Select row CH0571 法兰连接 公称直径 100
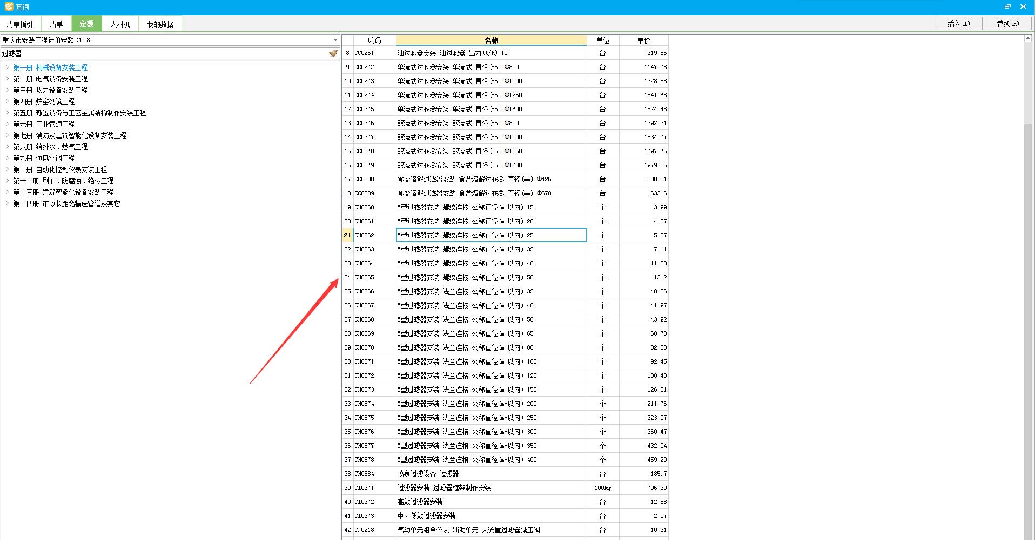1035x540 pixels. click(505, 361)
